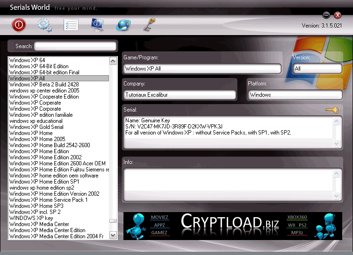Screen dimensions: 353x255
Task: Open the gears settings icon
Action: [x=44, y=25]
